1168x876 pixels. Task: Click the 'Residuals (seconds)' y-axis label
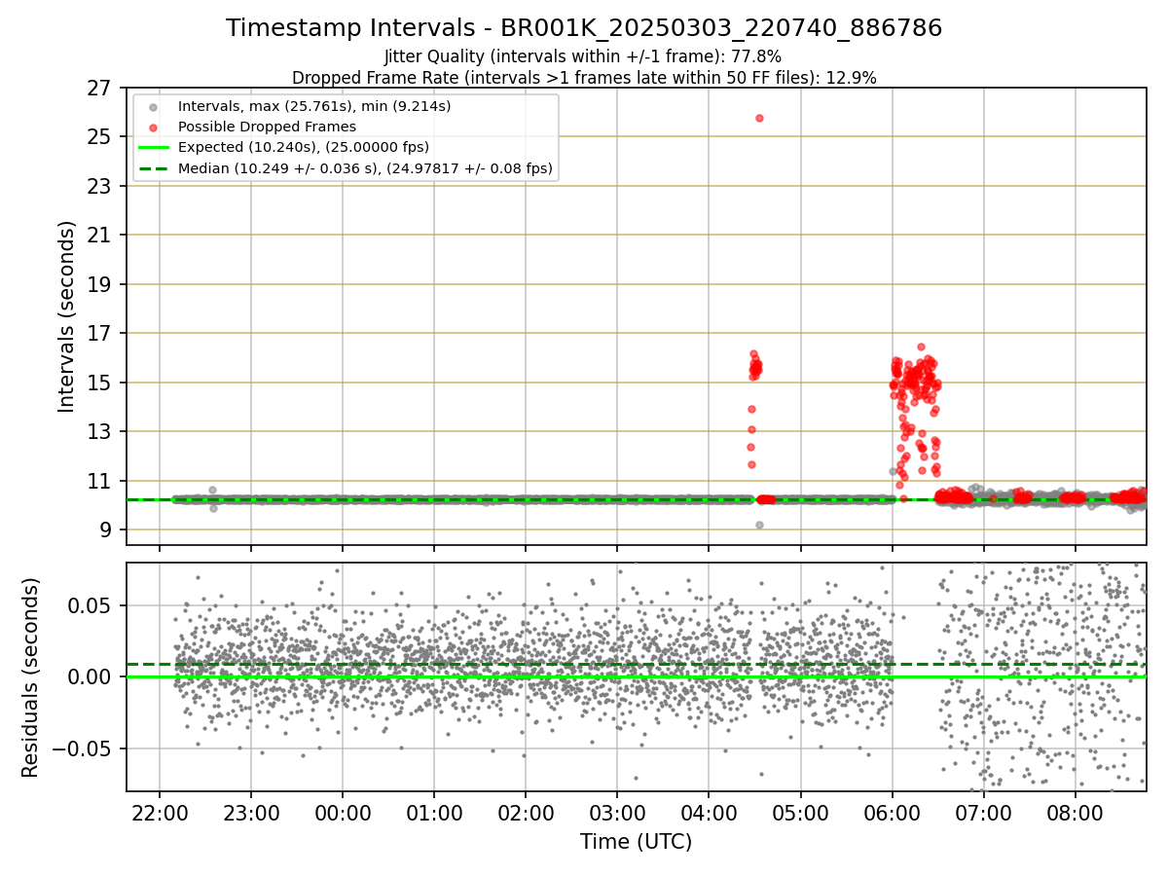31,677
